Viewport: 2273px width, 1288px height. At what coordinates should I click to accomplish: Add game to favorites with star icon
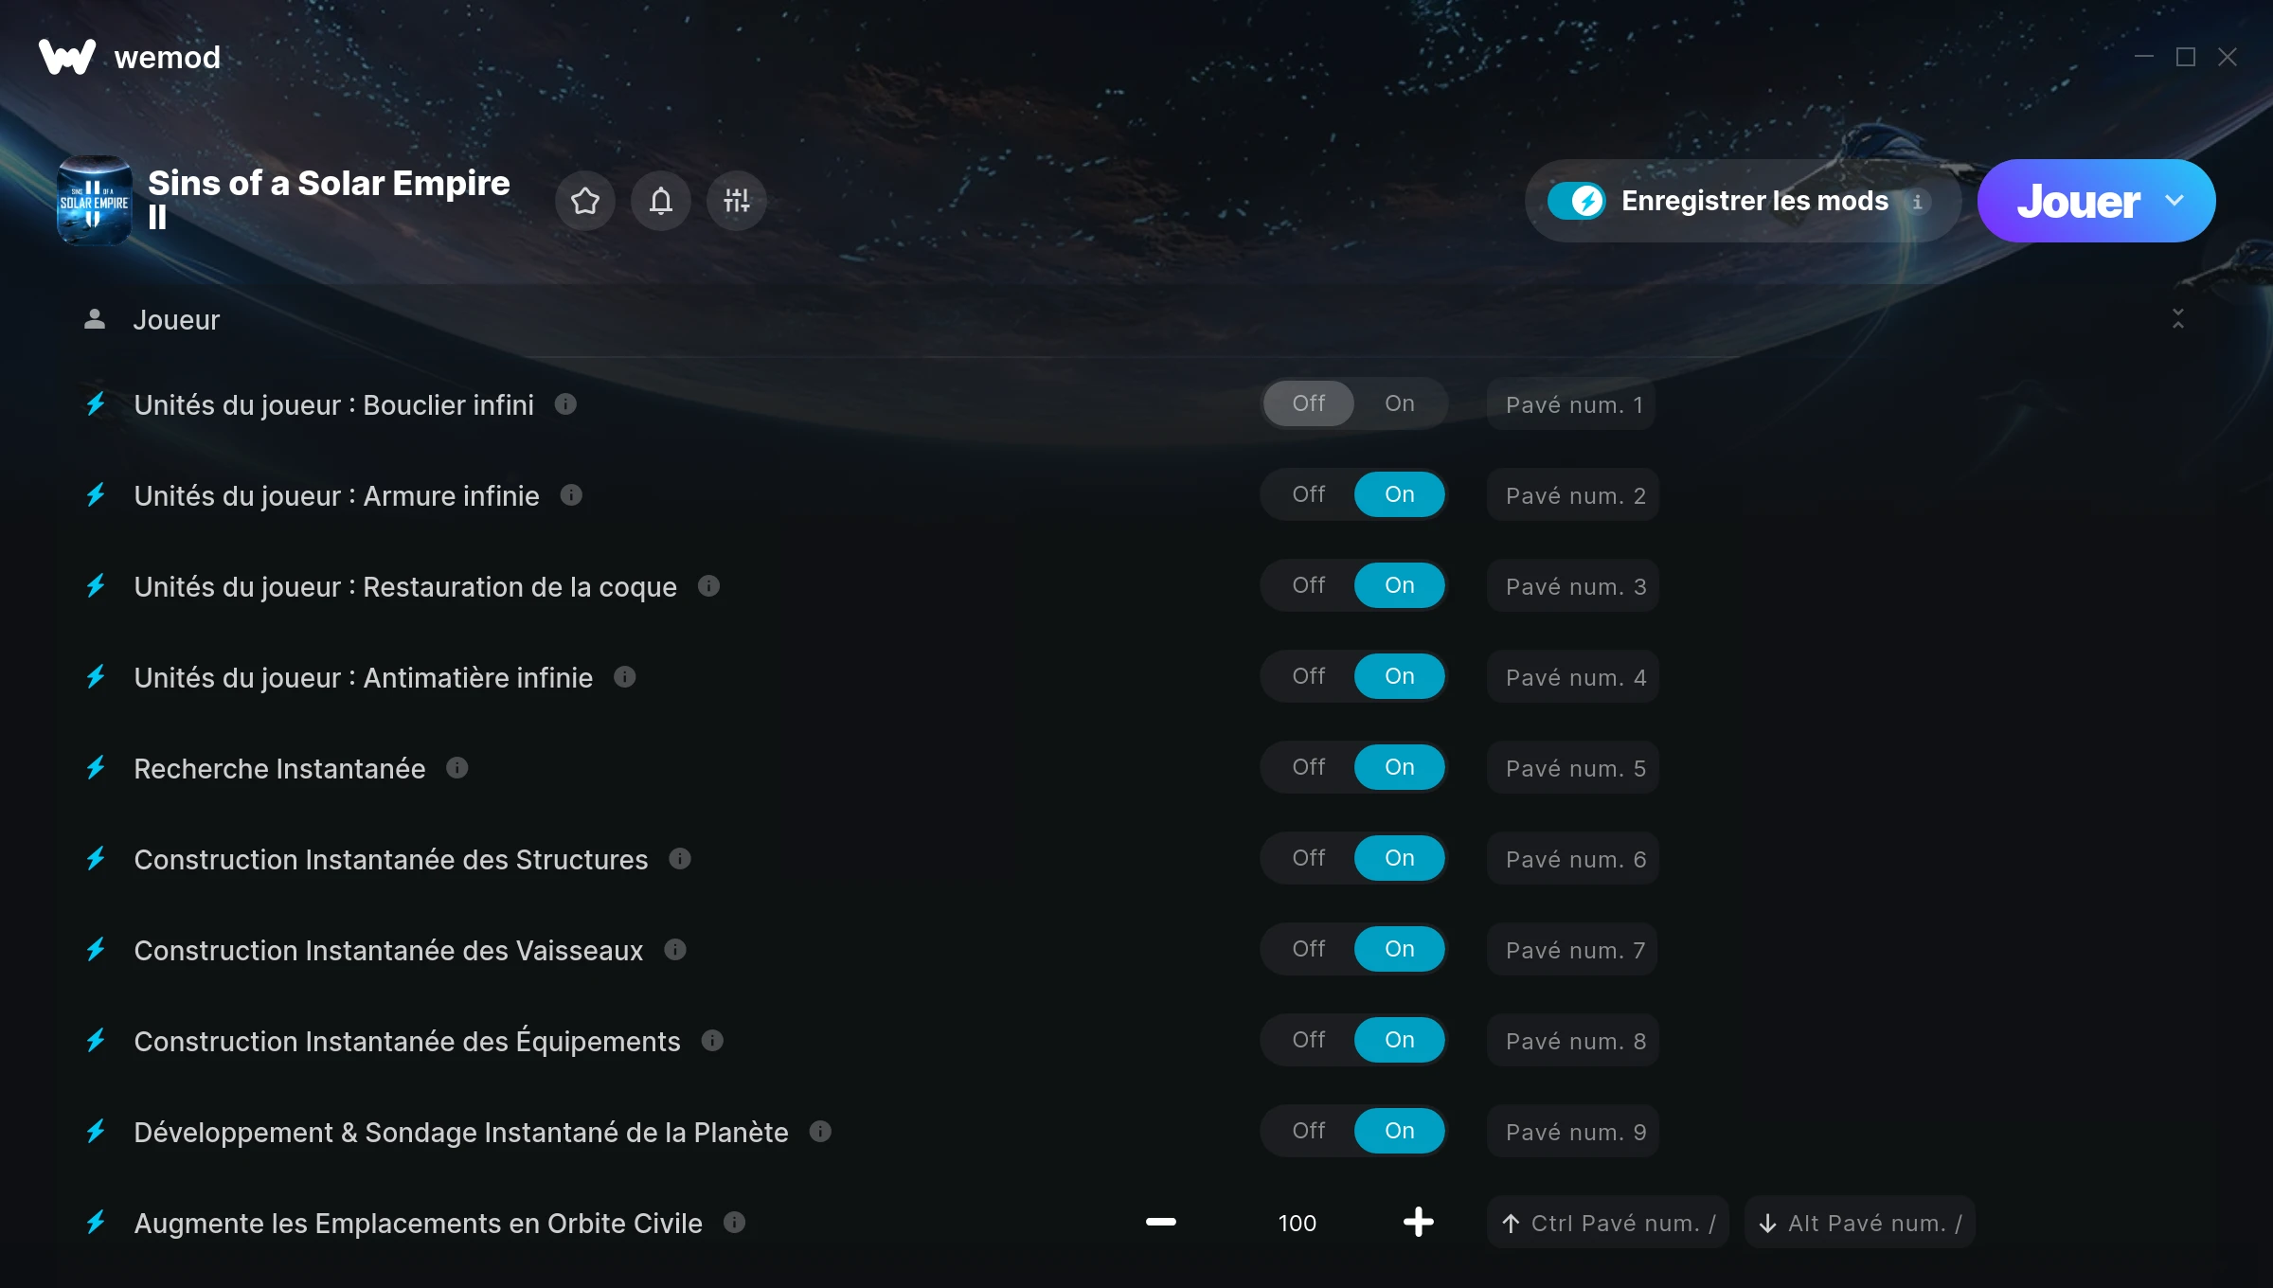[x=584, y=201]
